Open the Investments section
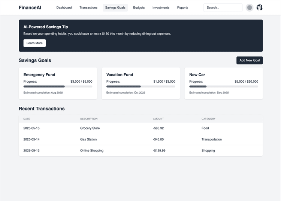 coord(161,8)
